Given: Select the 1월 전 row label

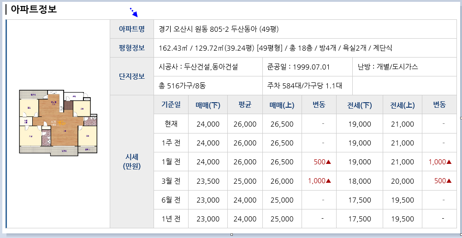Looking at the screenshot, I should (x=171, y=162).
